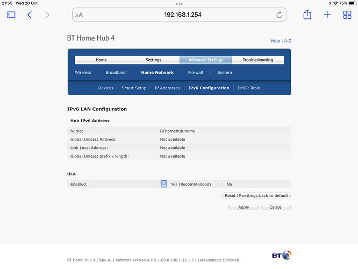
Task: Open the Share sheet
Action: 307,15
